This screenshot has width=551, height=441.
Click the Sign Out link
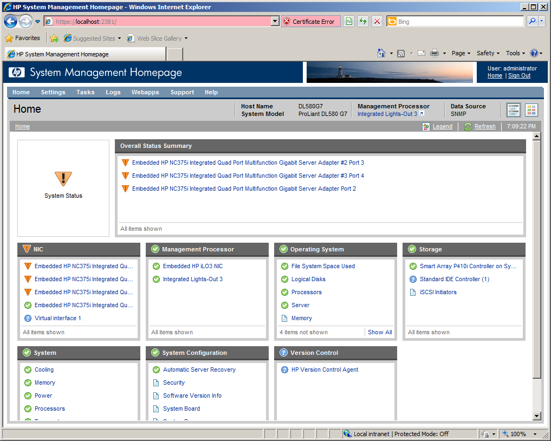click(x=519, y=75)
